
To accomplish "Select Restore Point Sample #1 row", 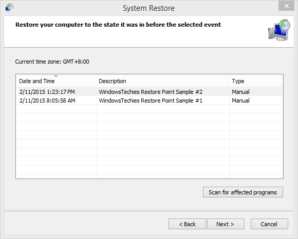I will coord(149,101).
